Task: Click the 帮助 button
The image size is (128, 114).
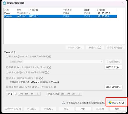Action: [x=117, y=109]
